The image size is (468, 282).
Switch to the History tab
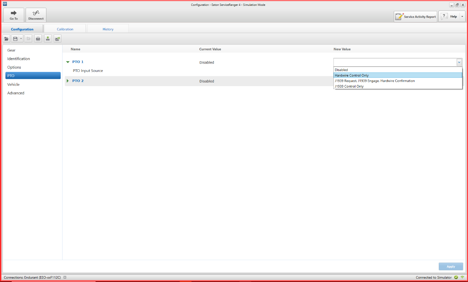click(x=108, y=29)
